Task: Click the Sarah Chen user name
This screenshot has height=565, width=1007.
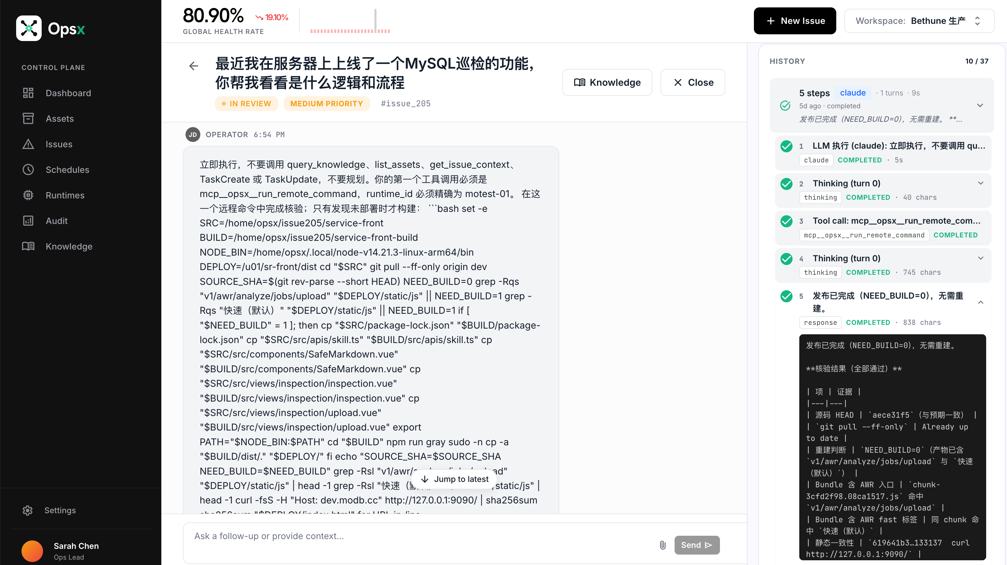Action: 76,545
